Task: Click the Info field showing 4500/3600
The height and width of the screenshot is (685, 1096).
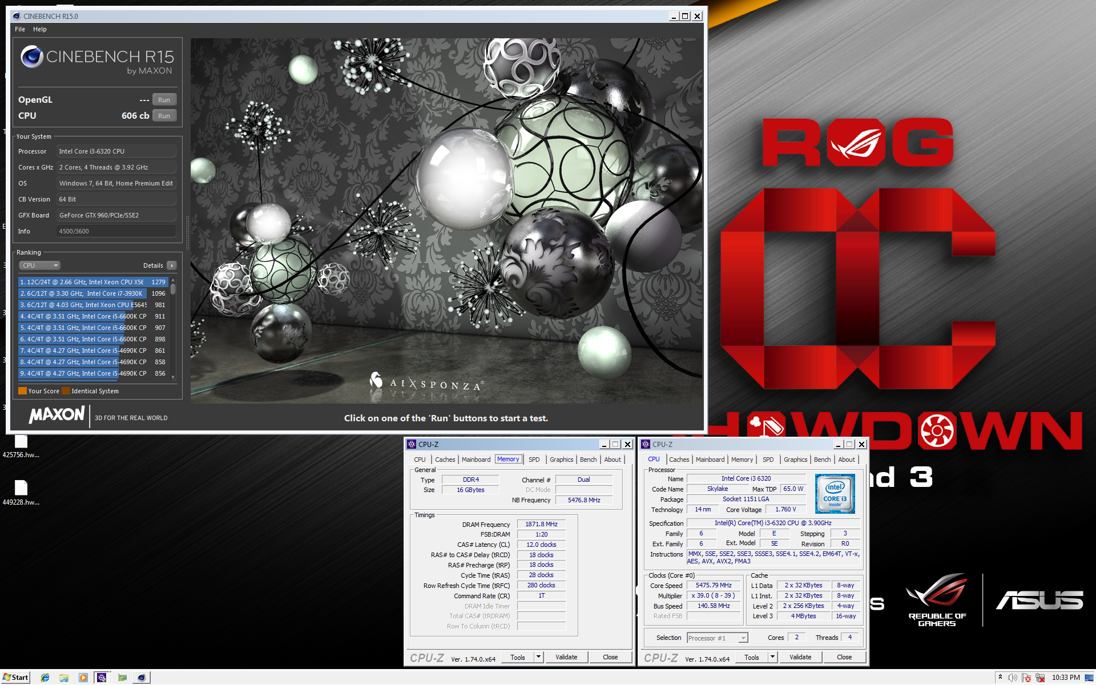Action: pos(116,231)
